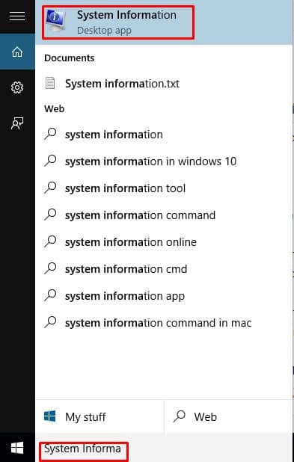Select "system information in windows 10" suggestion
The height and width of the screenshot is (462, 294).
(x=164, y=161)
